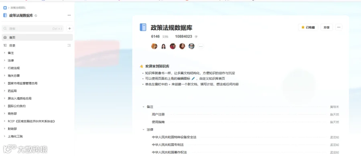Screen dimensions: 361x156
Task: Click the second member avatar
Action: click(164, 46)
